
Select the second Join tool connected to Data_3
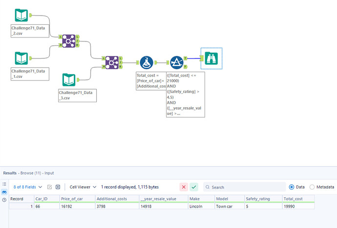[112, 62]
